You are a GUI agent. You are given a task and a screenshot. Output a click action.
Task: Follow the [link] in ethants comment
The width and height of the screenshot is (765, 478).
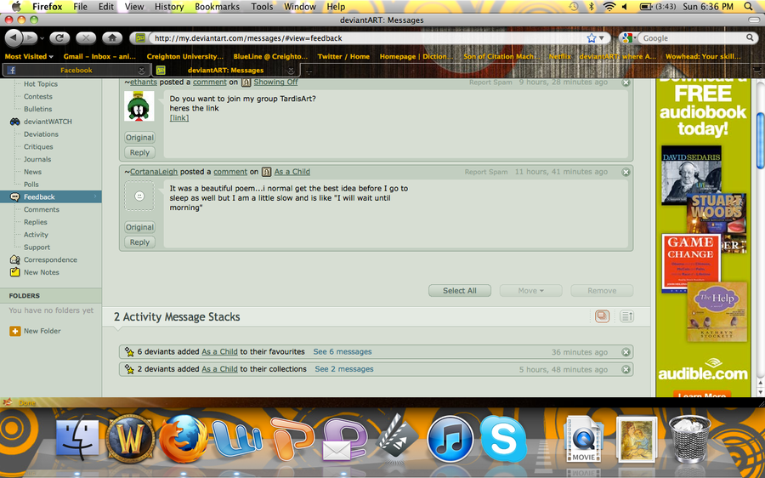point(179,117)
